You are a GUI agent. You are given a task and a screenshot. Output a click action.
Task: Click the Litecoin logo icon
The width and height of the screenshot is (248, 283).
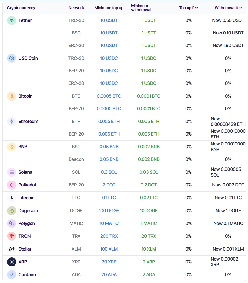click(12, 198)
